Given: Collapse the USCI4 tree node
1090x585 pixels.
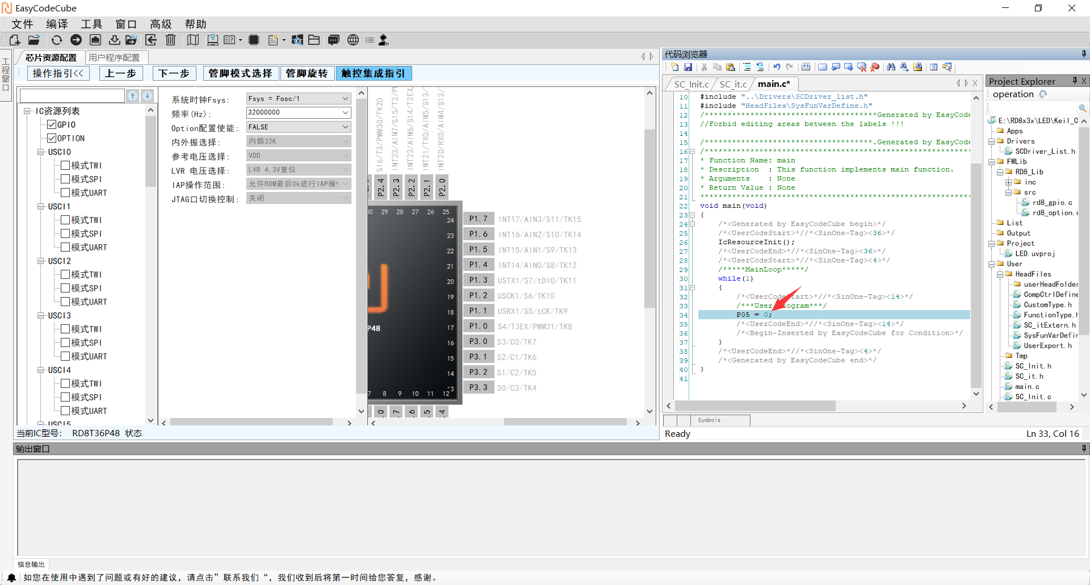Looking at the screenshot, I should coord(41,370).
